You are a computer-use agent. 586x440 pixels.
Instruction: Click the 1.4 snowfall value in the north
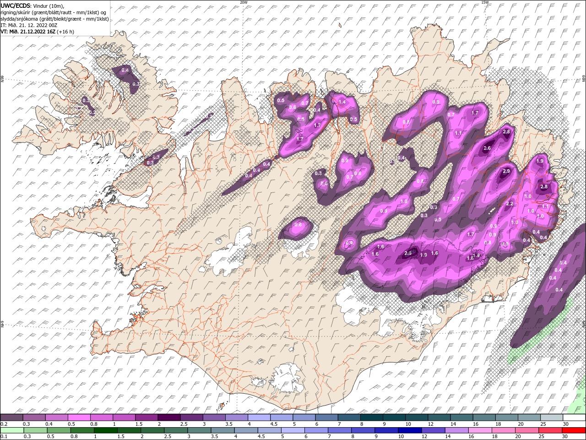tap(342, 102)
